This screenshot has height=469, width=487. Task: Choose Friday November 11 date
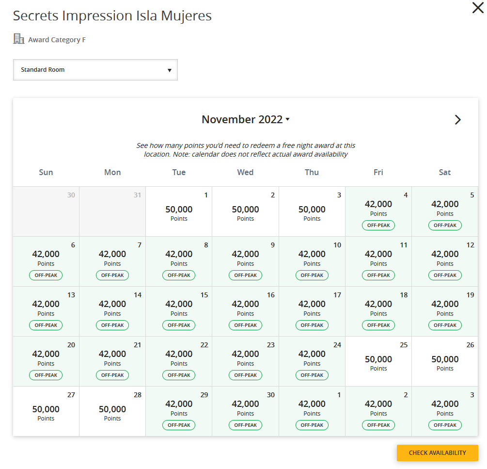point(378,261)
